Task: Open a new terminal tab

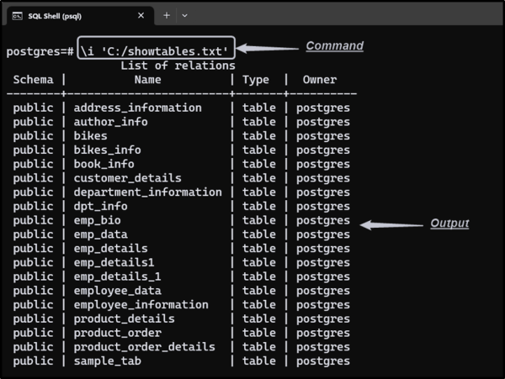Action: pyautogui.click(x=167, y=15)
